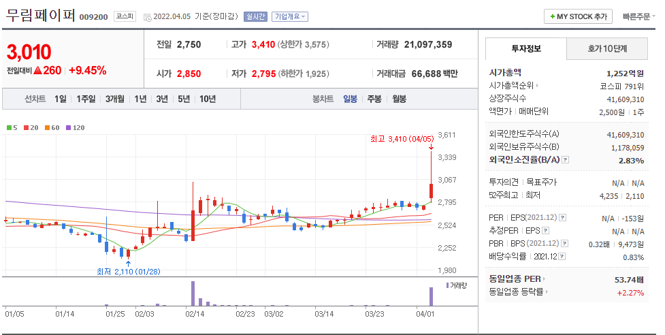Viewport: 665px width, 335px height.
Task: Expand 시가총액순위 arrow link
Action: pyautogui.click(x=537, y=86)
